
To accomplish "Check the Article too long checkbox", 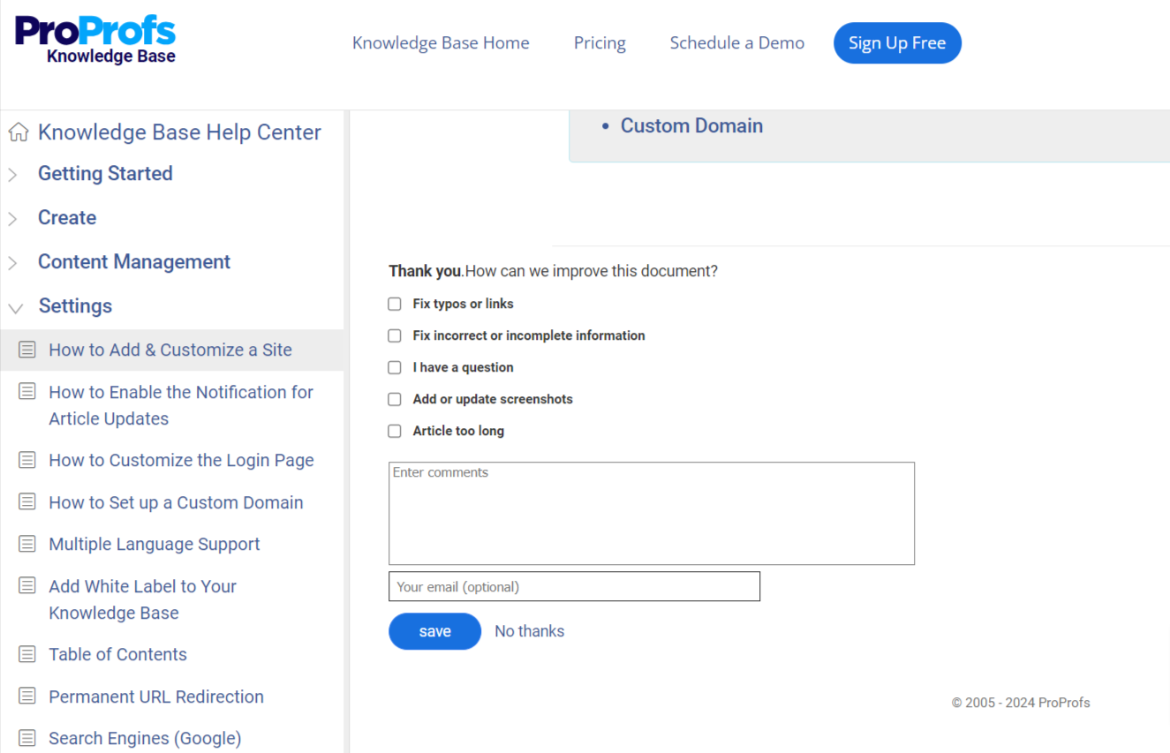I will pyautogui.click(x=395, y=431).
